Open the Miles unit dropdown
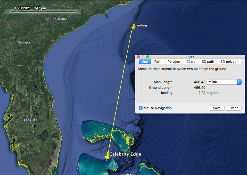The image size is (247, 175). (x=224, y=82)
